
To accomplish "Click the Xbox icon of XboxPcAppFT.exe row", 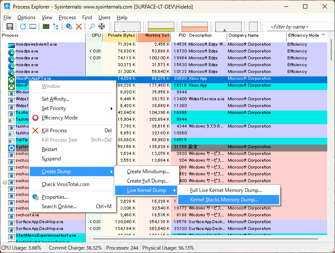I will pyautogui.click(x=12, y=80).
